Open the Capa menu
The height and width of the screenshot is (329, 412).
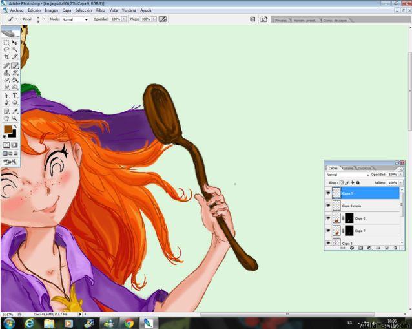click(x=67, y=10)
